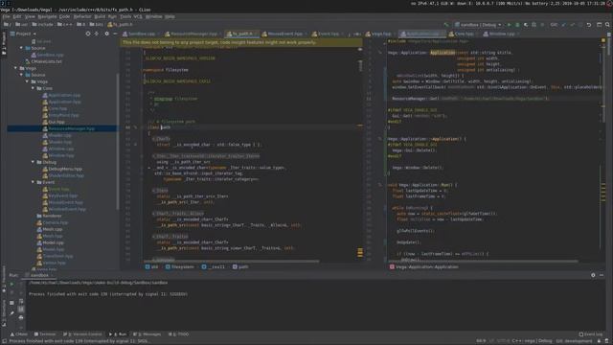Click the project structure window icon
This screenshot has width=613, height=345.
599,25
